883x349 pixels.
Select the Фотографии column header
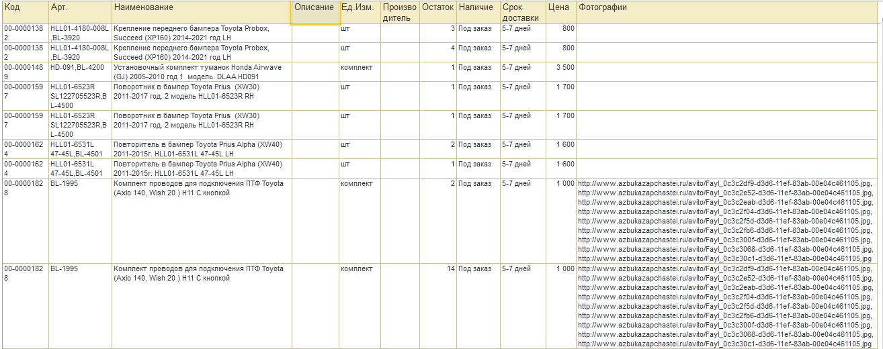728,12
